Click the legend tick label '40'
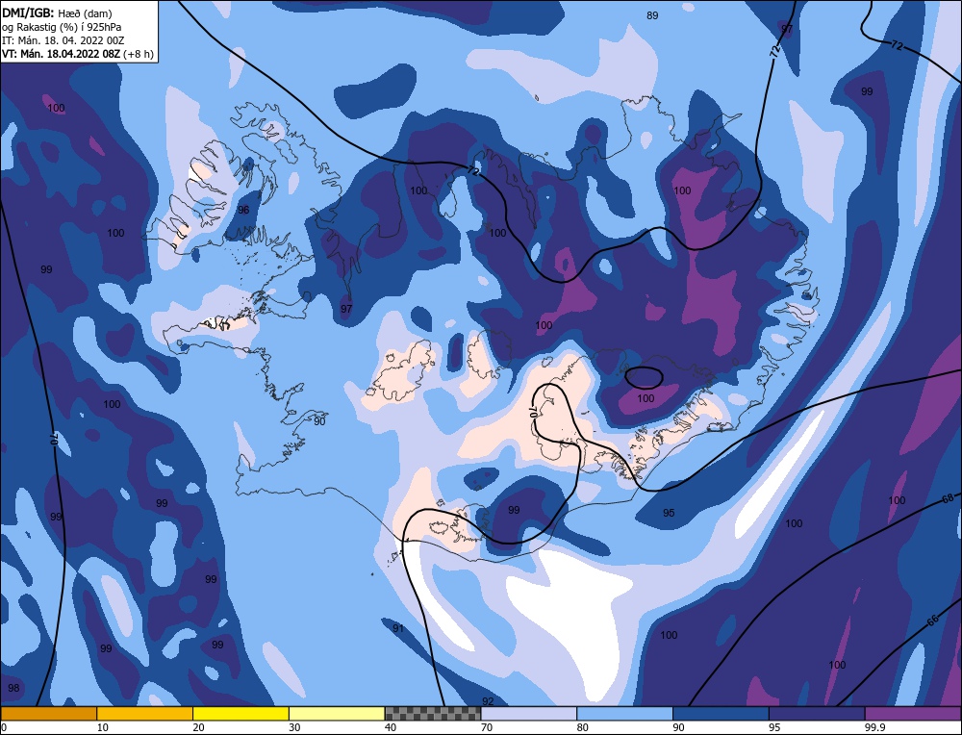The width and height of the screenshot is (962, 735). tap(391, 727)
